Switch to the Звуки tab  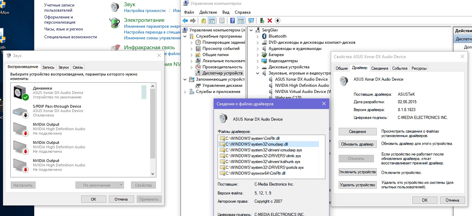(63, 67)
